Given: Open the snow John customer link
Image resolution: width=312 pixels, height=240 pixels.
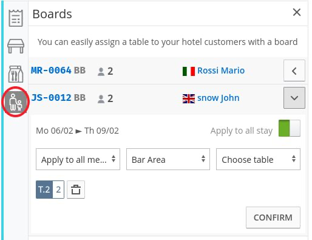Looking at the screenshot, I should 219,98.
